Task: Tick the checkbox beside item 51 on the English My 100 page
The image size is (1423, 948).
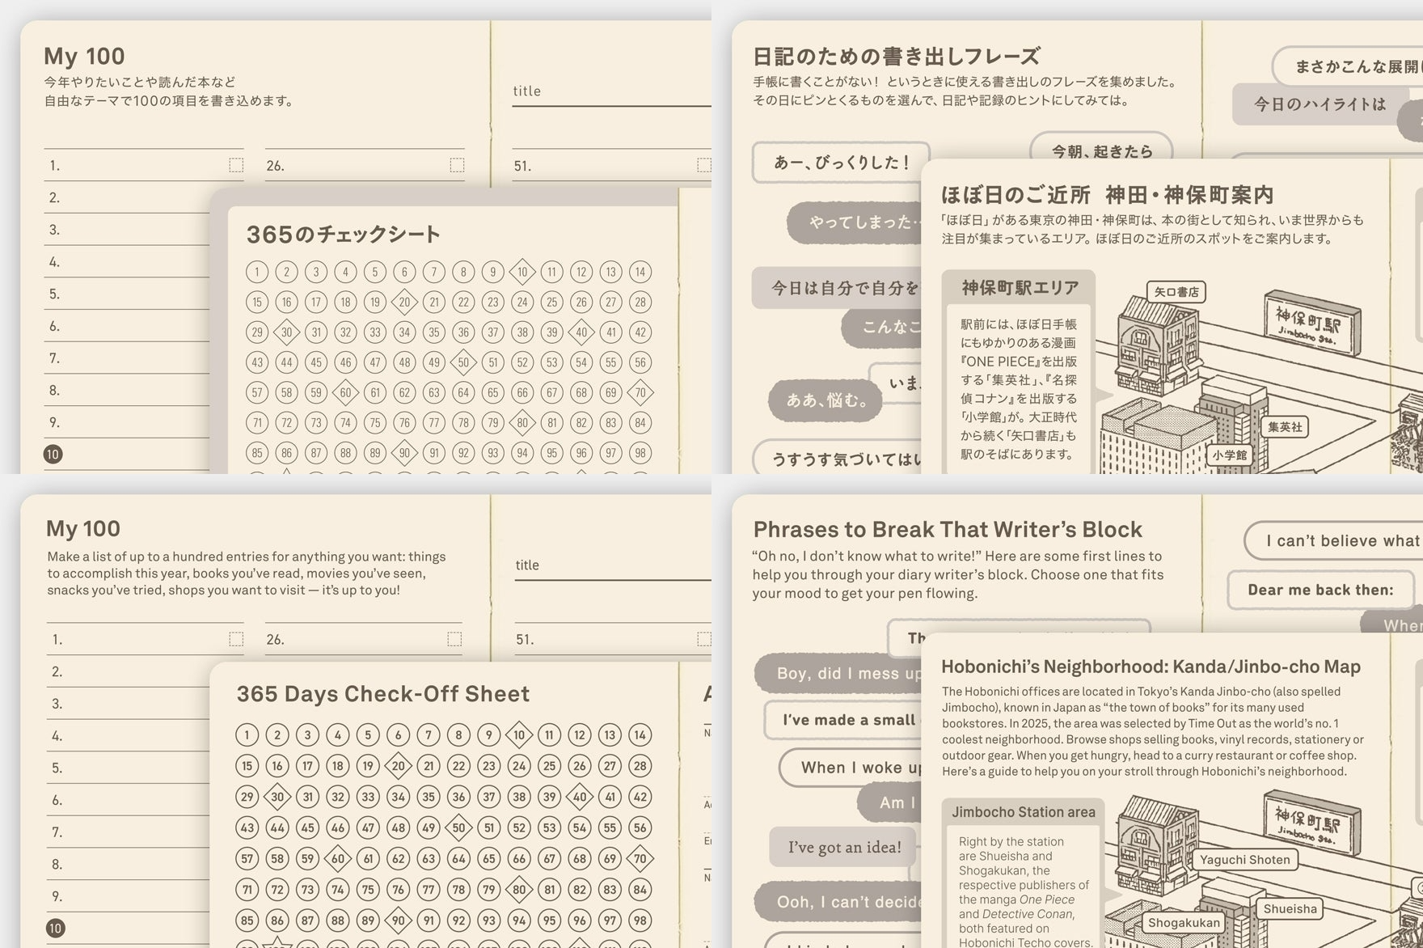Action: coord(704,639)
